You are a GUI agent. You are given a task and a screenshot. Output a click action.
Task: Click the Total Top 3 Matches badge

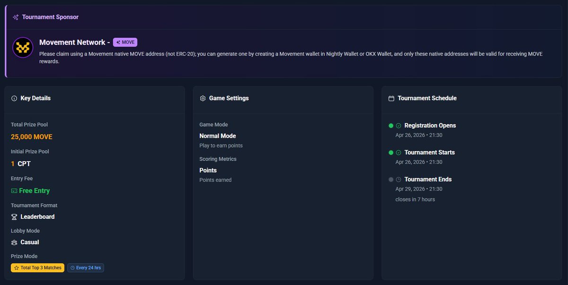pyautogui.click(x=37, y=268)
